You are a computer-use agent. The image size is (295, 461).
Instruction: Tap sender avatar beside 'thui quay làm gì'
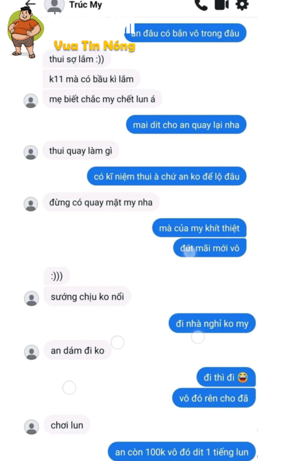tap(31, 152)
